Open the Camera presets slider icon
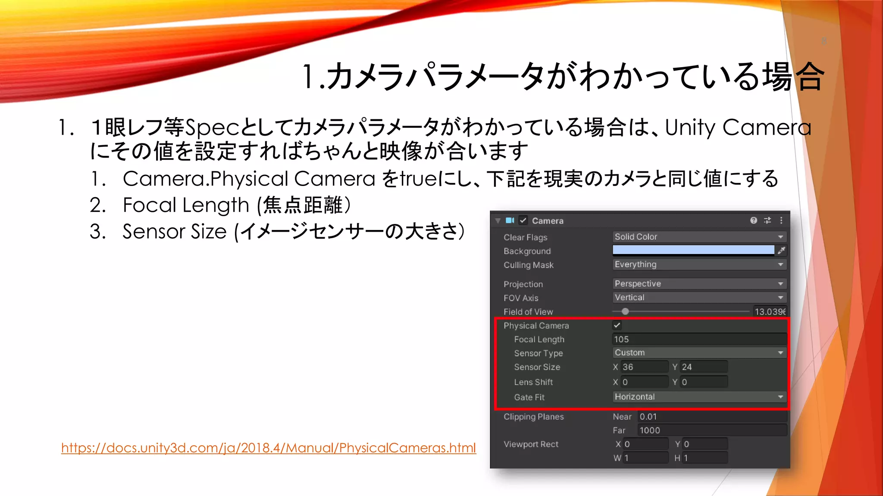 [767, 220]
